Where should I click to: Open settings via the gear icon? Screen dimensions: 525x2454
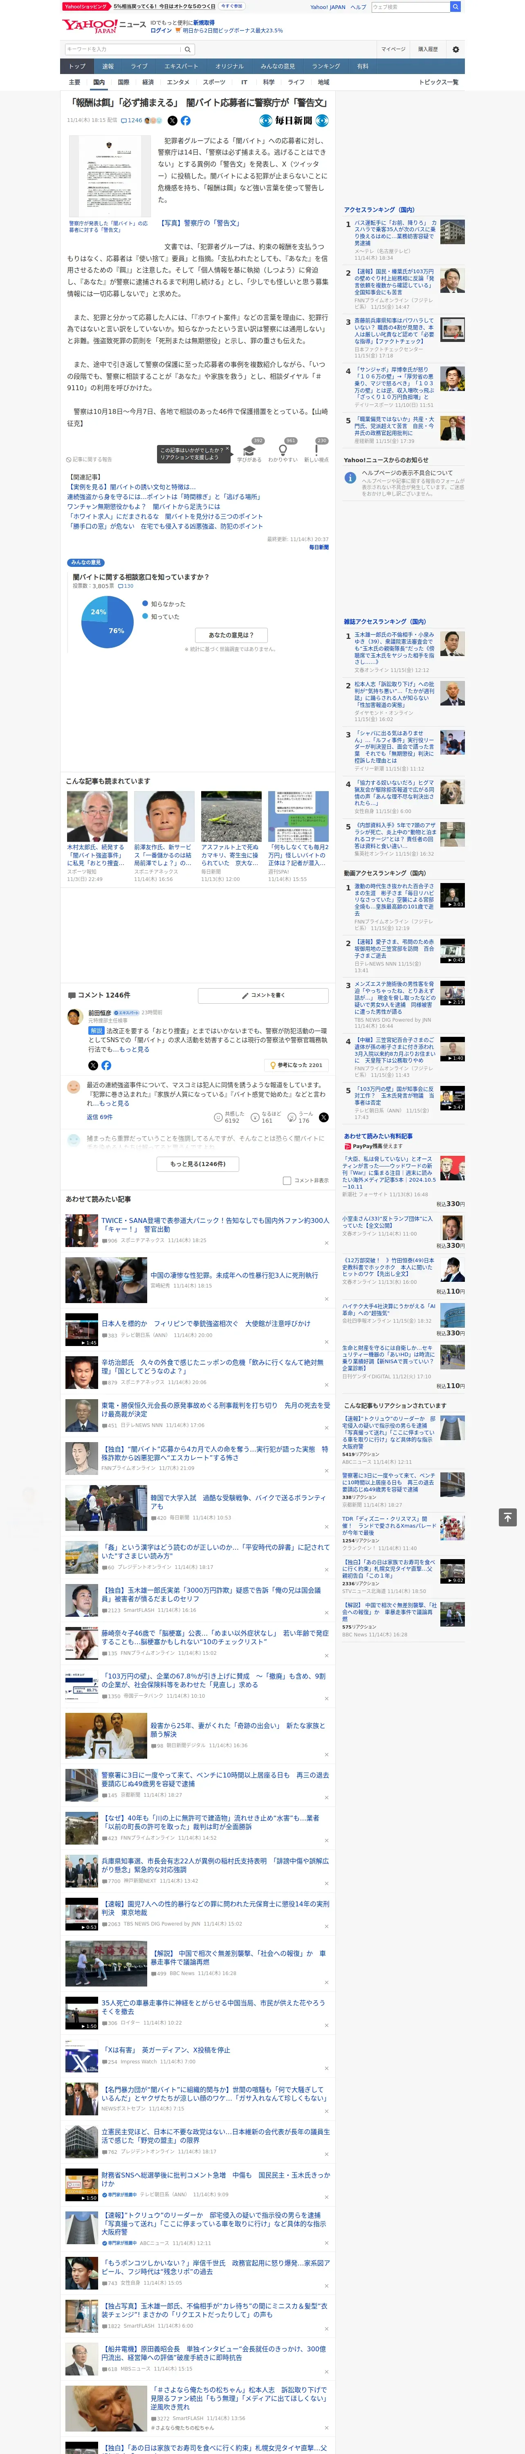pos(455,49)
